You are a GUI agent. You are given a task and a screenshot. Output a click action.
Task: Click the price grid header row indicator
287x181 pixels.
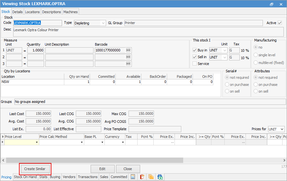[x=3, y=137]
